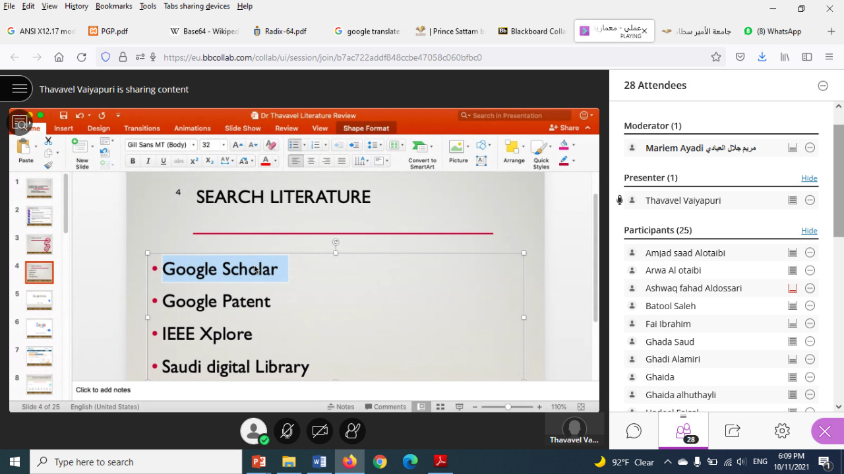
Task: Open Quick Styles gallery
Action: click(x=541, y=154)
